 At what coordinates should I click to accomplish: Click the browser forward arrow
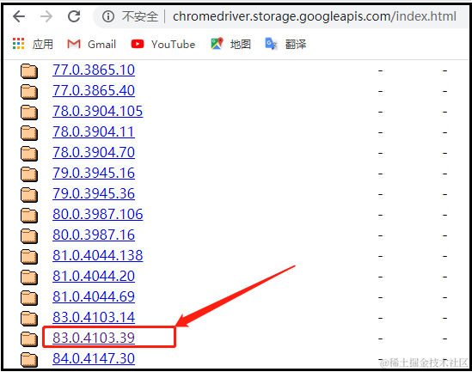tap(46, 16)
